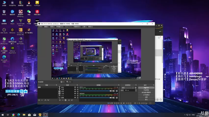Click the 退出 exit button
This screenshot has width=209, height=117.
[146, 100]
